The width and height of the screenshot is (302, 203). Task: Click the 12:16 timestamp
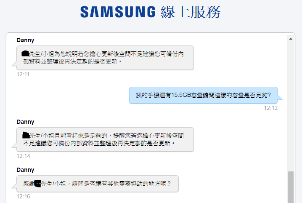[x=23, y=197]
